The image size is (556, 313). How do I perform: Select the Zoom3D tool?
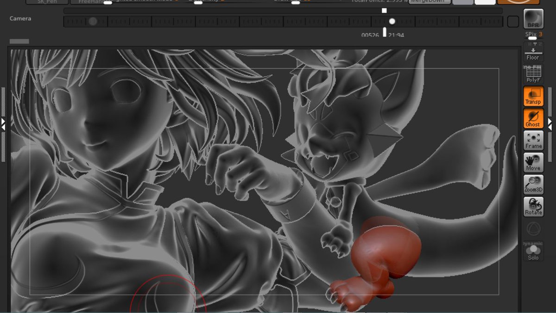click(533, 184)
